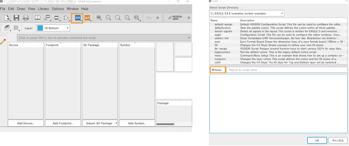This screenshot has width=349, height=146.
Task: Click the Add Symbol... button
Action: point(137,123)
